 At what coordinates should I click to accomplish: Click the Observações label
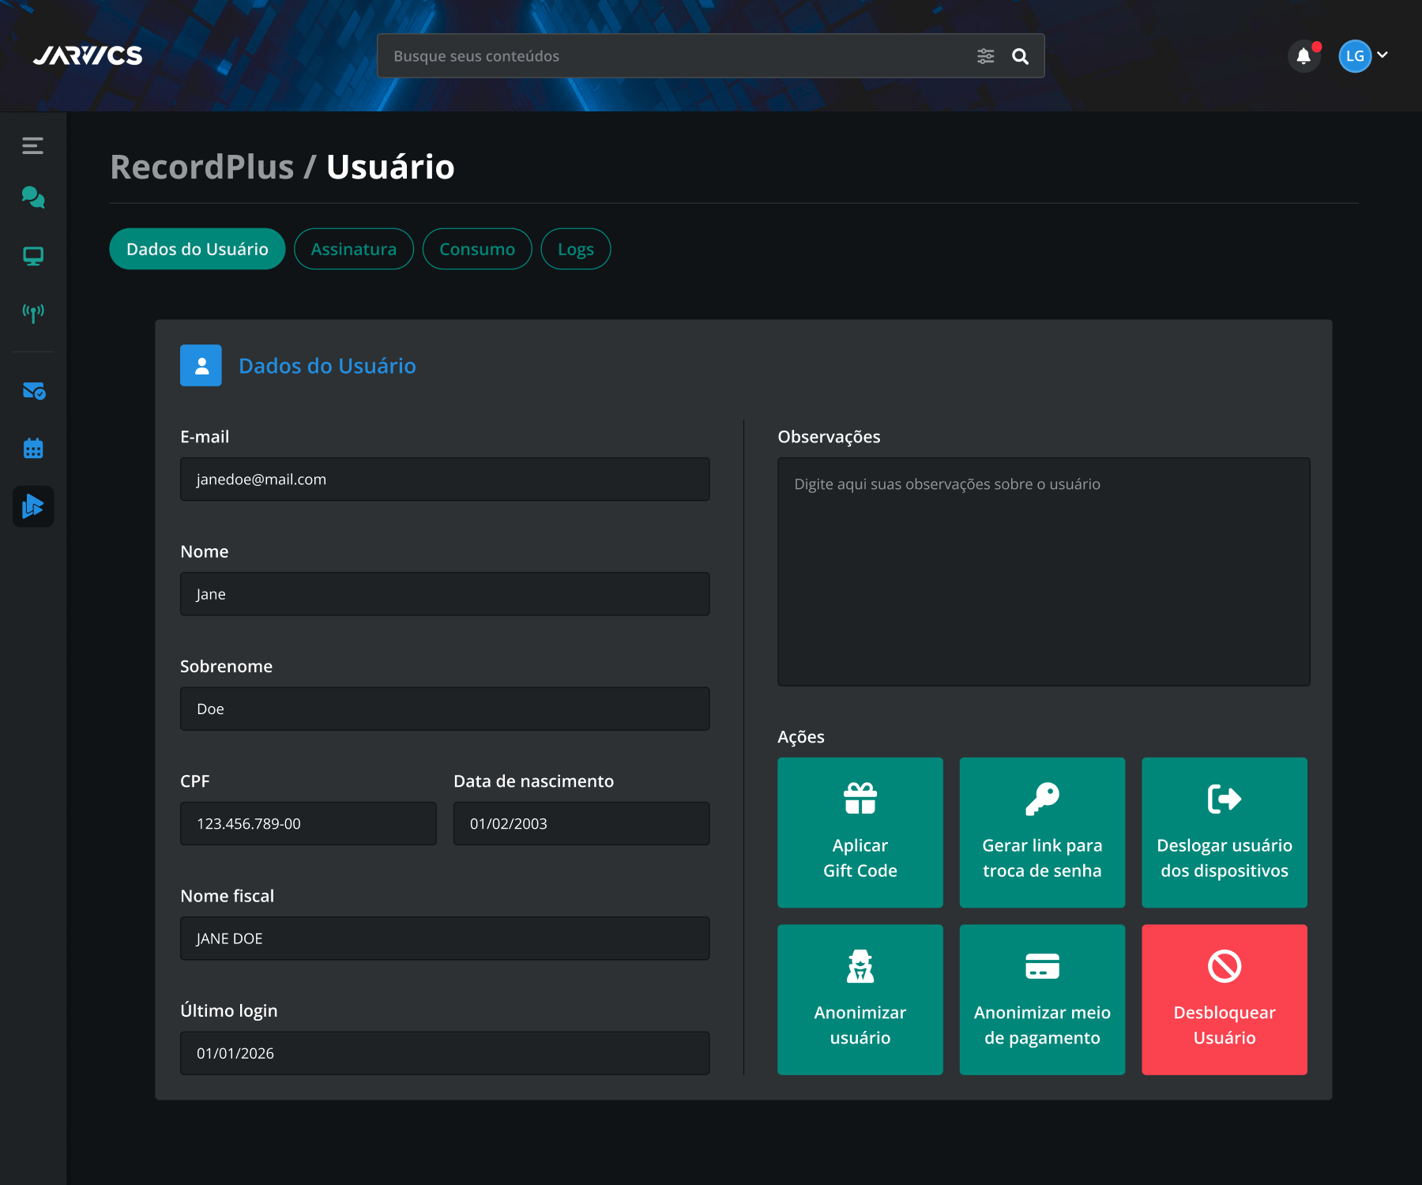829,437
